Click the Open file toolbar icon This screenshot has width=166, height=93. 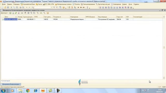[x=5, y=7]
